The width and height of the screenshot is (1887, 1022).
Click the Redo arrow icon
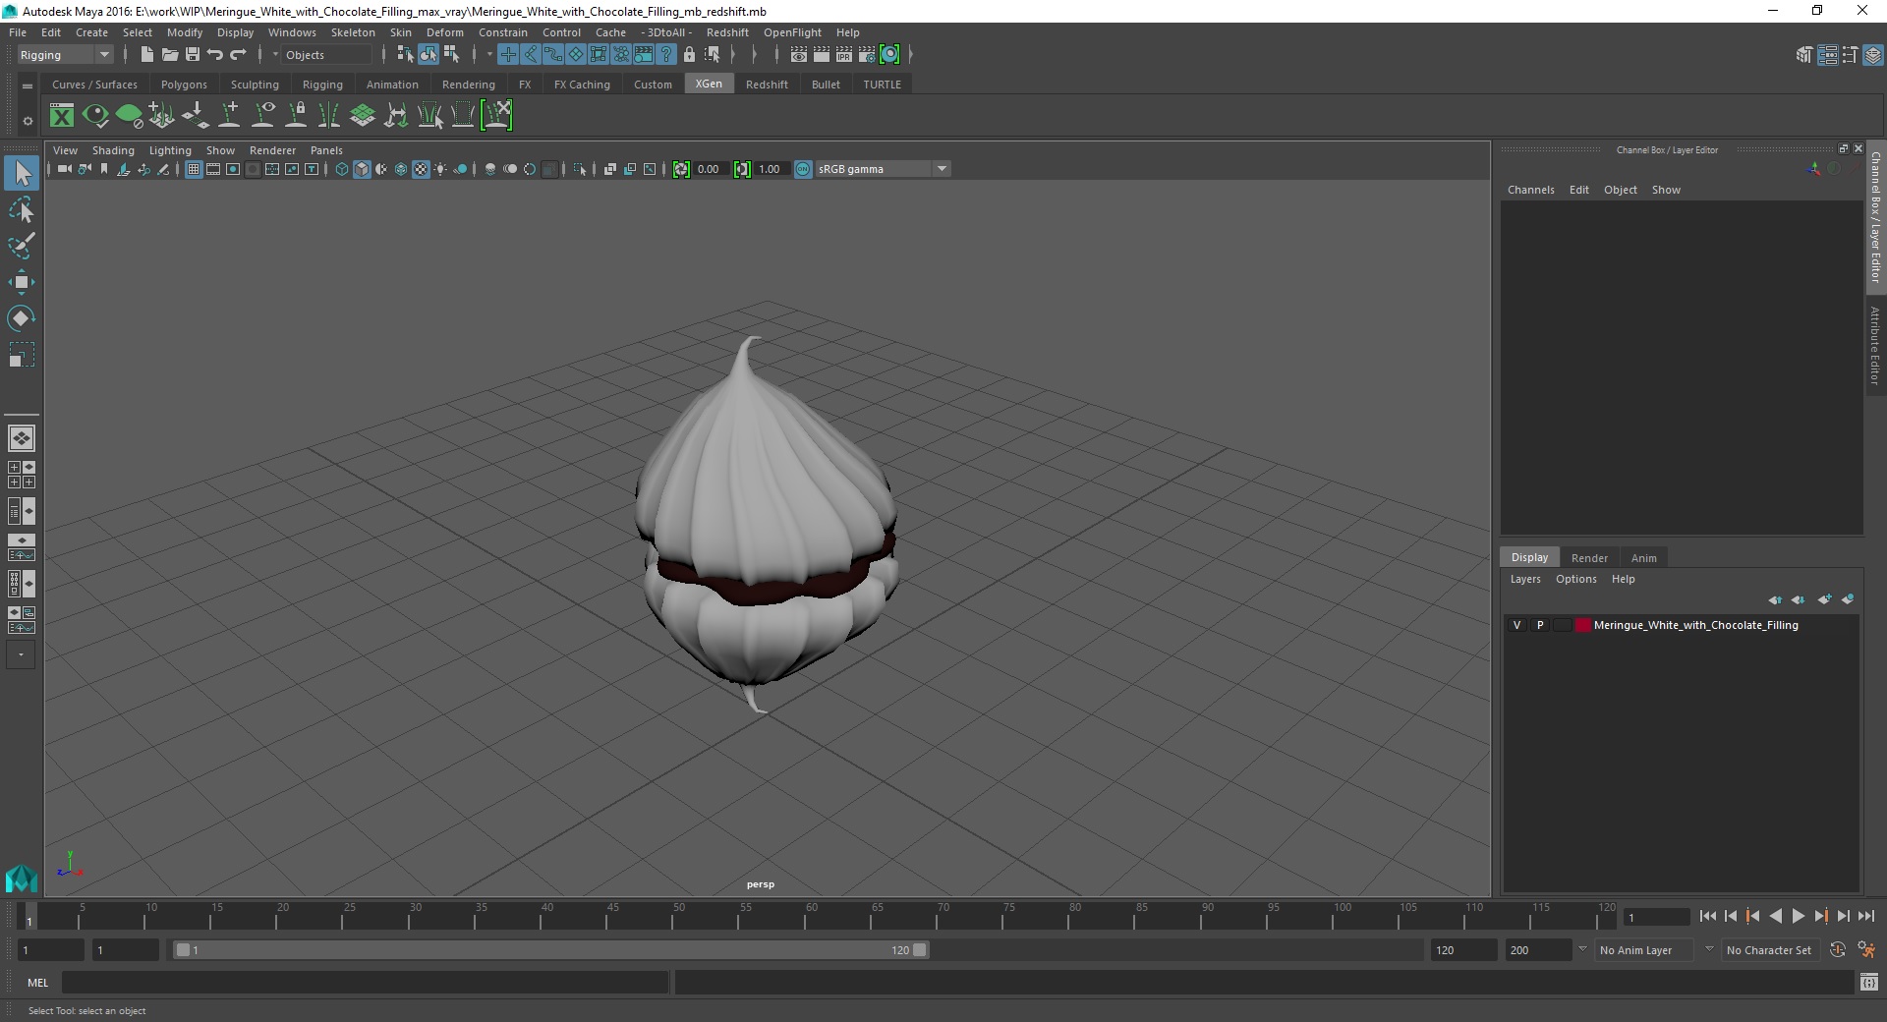click(x=238, y=55)
